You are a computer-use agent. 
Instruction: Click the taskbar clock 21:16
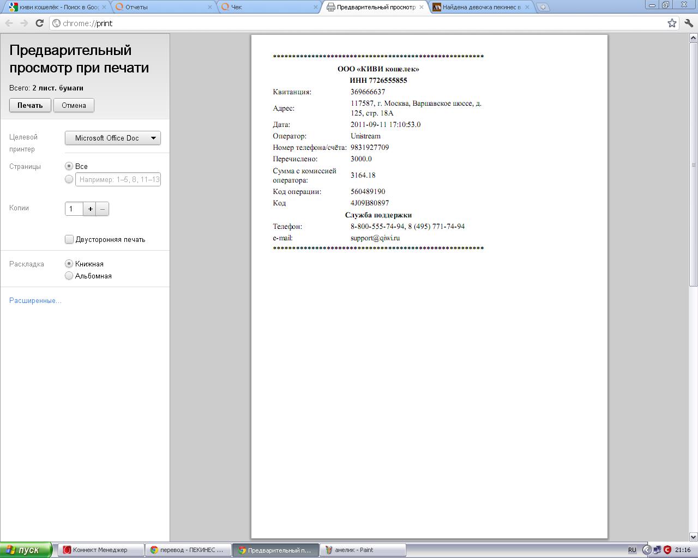click(683, 550)
